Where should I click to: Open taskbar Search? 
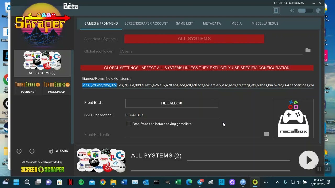point(27,182)
